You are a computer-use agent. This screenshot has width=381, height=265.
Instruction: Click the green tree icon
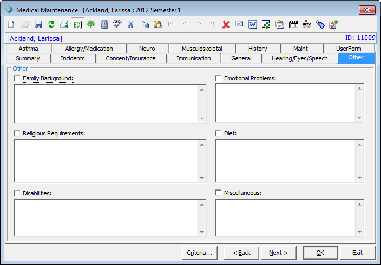[x=91, y=24]
